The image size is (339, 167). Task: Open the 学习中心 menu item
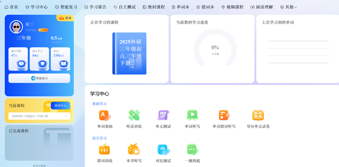pos(36,7)
